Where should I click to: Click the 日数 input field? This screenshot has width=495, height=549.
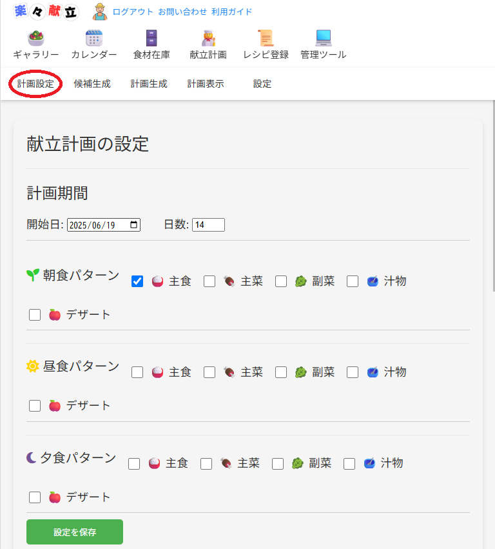click(208, 225)
